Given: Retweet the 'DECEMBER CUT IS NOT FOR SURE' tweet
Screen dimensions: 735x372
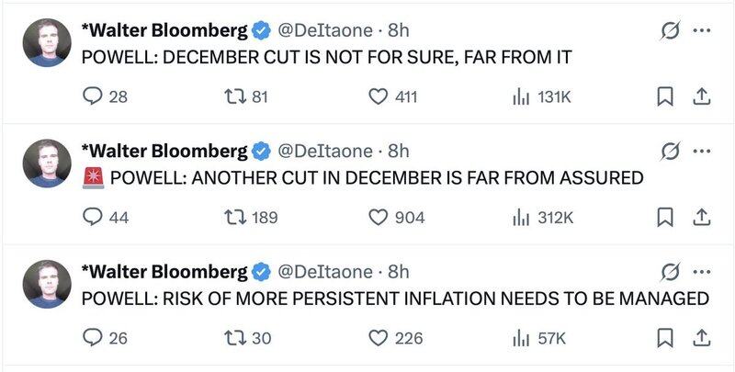Looking at the screenshot, I should (236, 96).
